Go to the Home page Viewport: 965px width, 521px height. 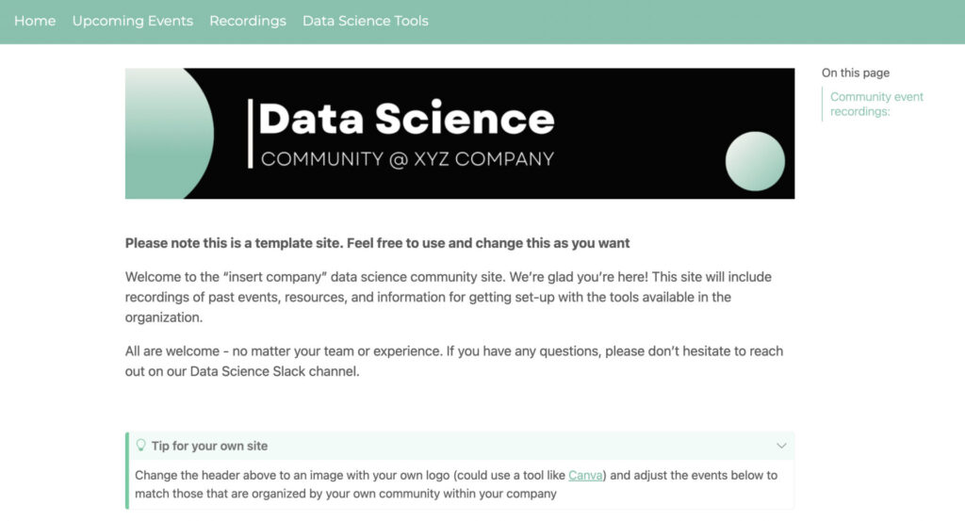[x=35, y=21]
